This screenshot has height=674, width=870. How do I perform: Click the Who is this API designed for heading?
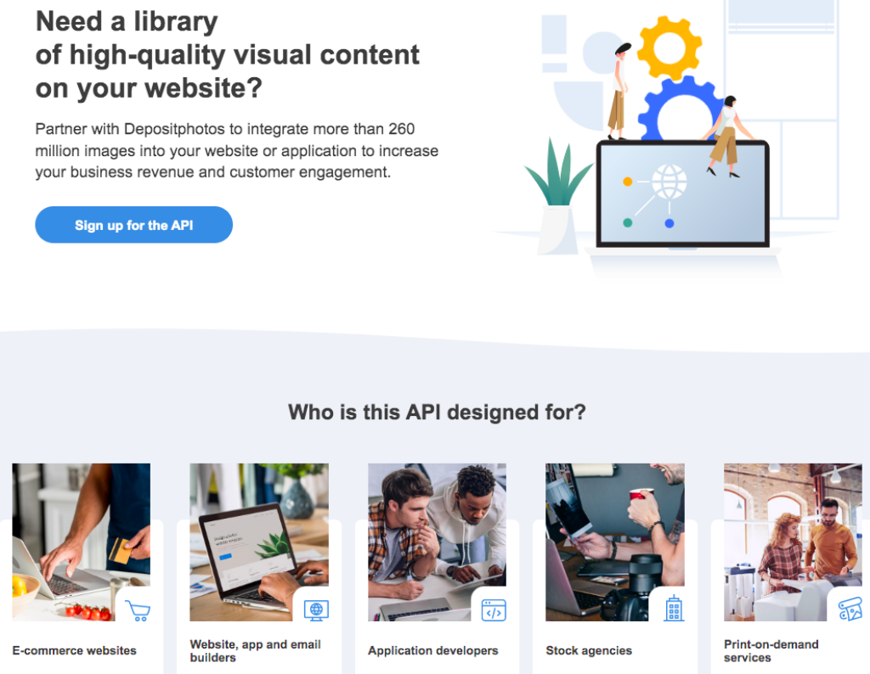437,412
